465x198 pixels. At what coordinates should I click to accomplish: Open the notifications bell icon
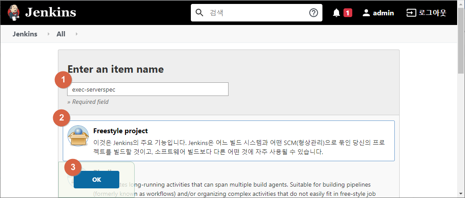pos(336,13)
